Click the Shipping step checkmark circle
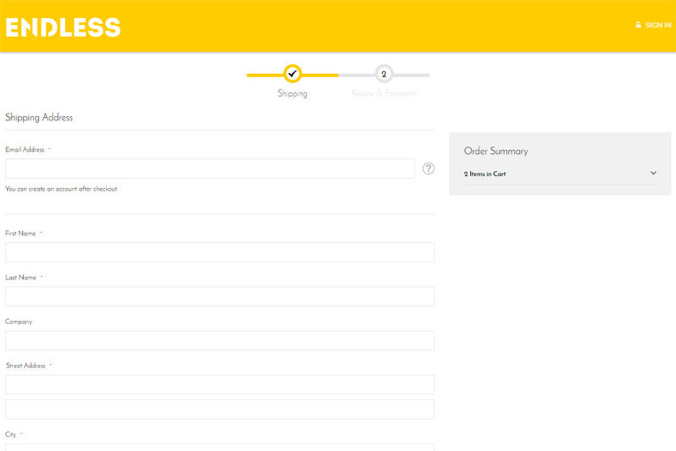676x451 pixels. coord(292,74)
